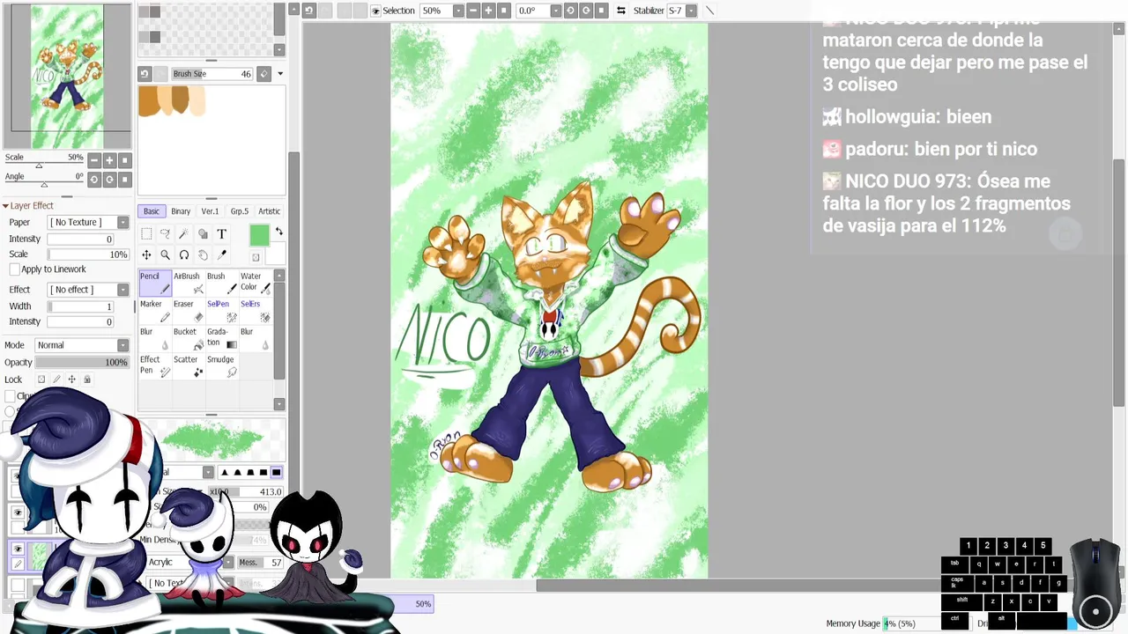Viewport: 1128px width, 634px height.
Task: Reset the canvas zoom in top toolbar
Action: click(x=504, y=11)
